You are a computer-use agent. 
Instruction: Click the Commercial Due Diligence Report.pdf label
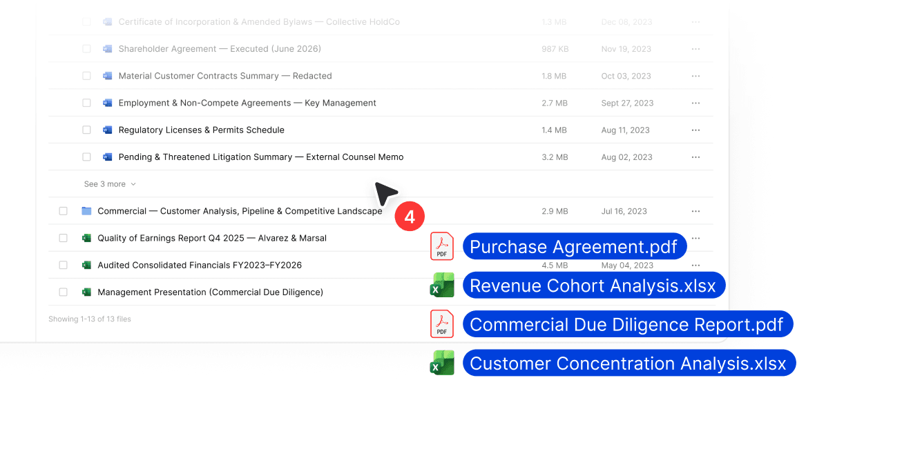pyautogui.click(x=627, y=324)
